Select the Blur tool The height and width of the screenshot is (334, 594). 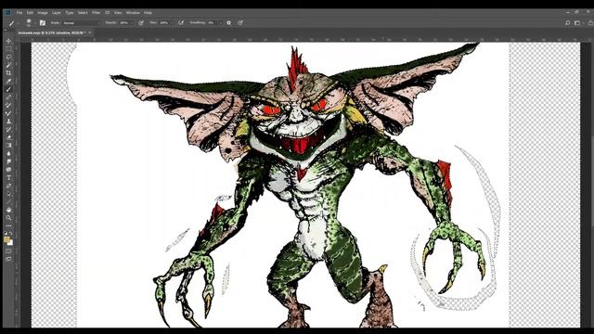click(x=8, y=154)
